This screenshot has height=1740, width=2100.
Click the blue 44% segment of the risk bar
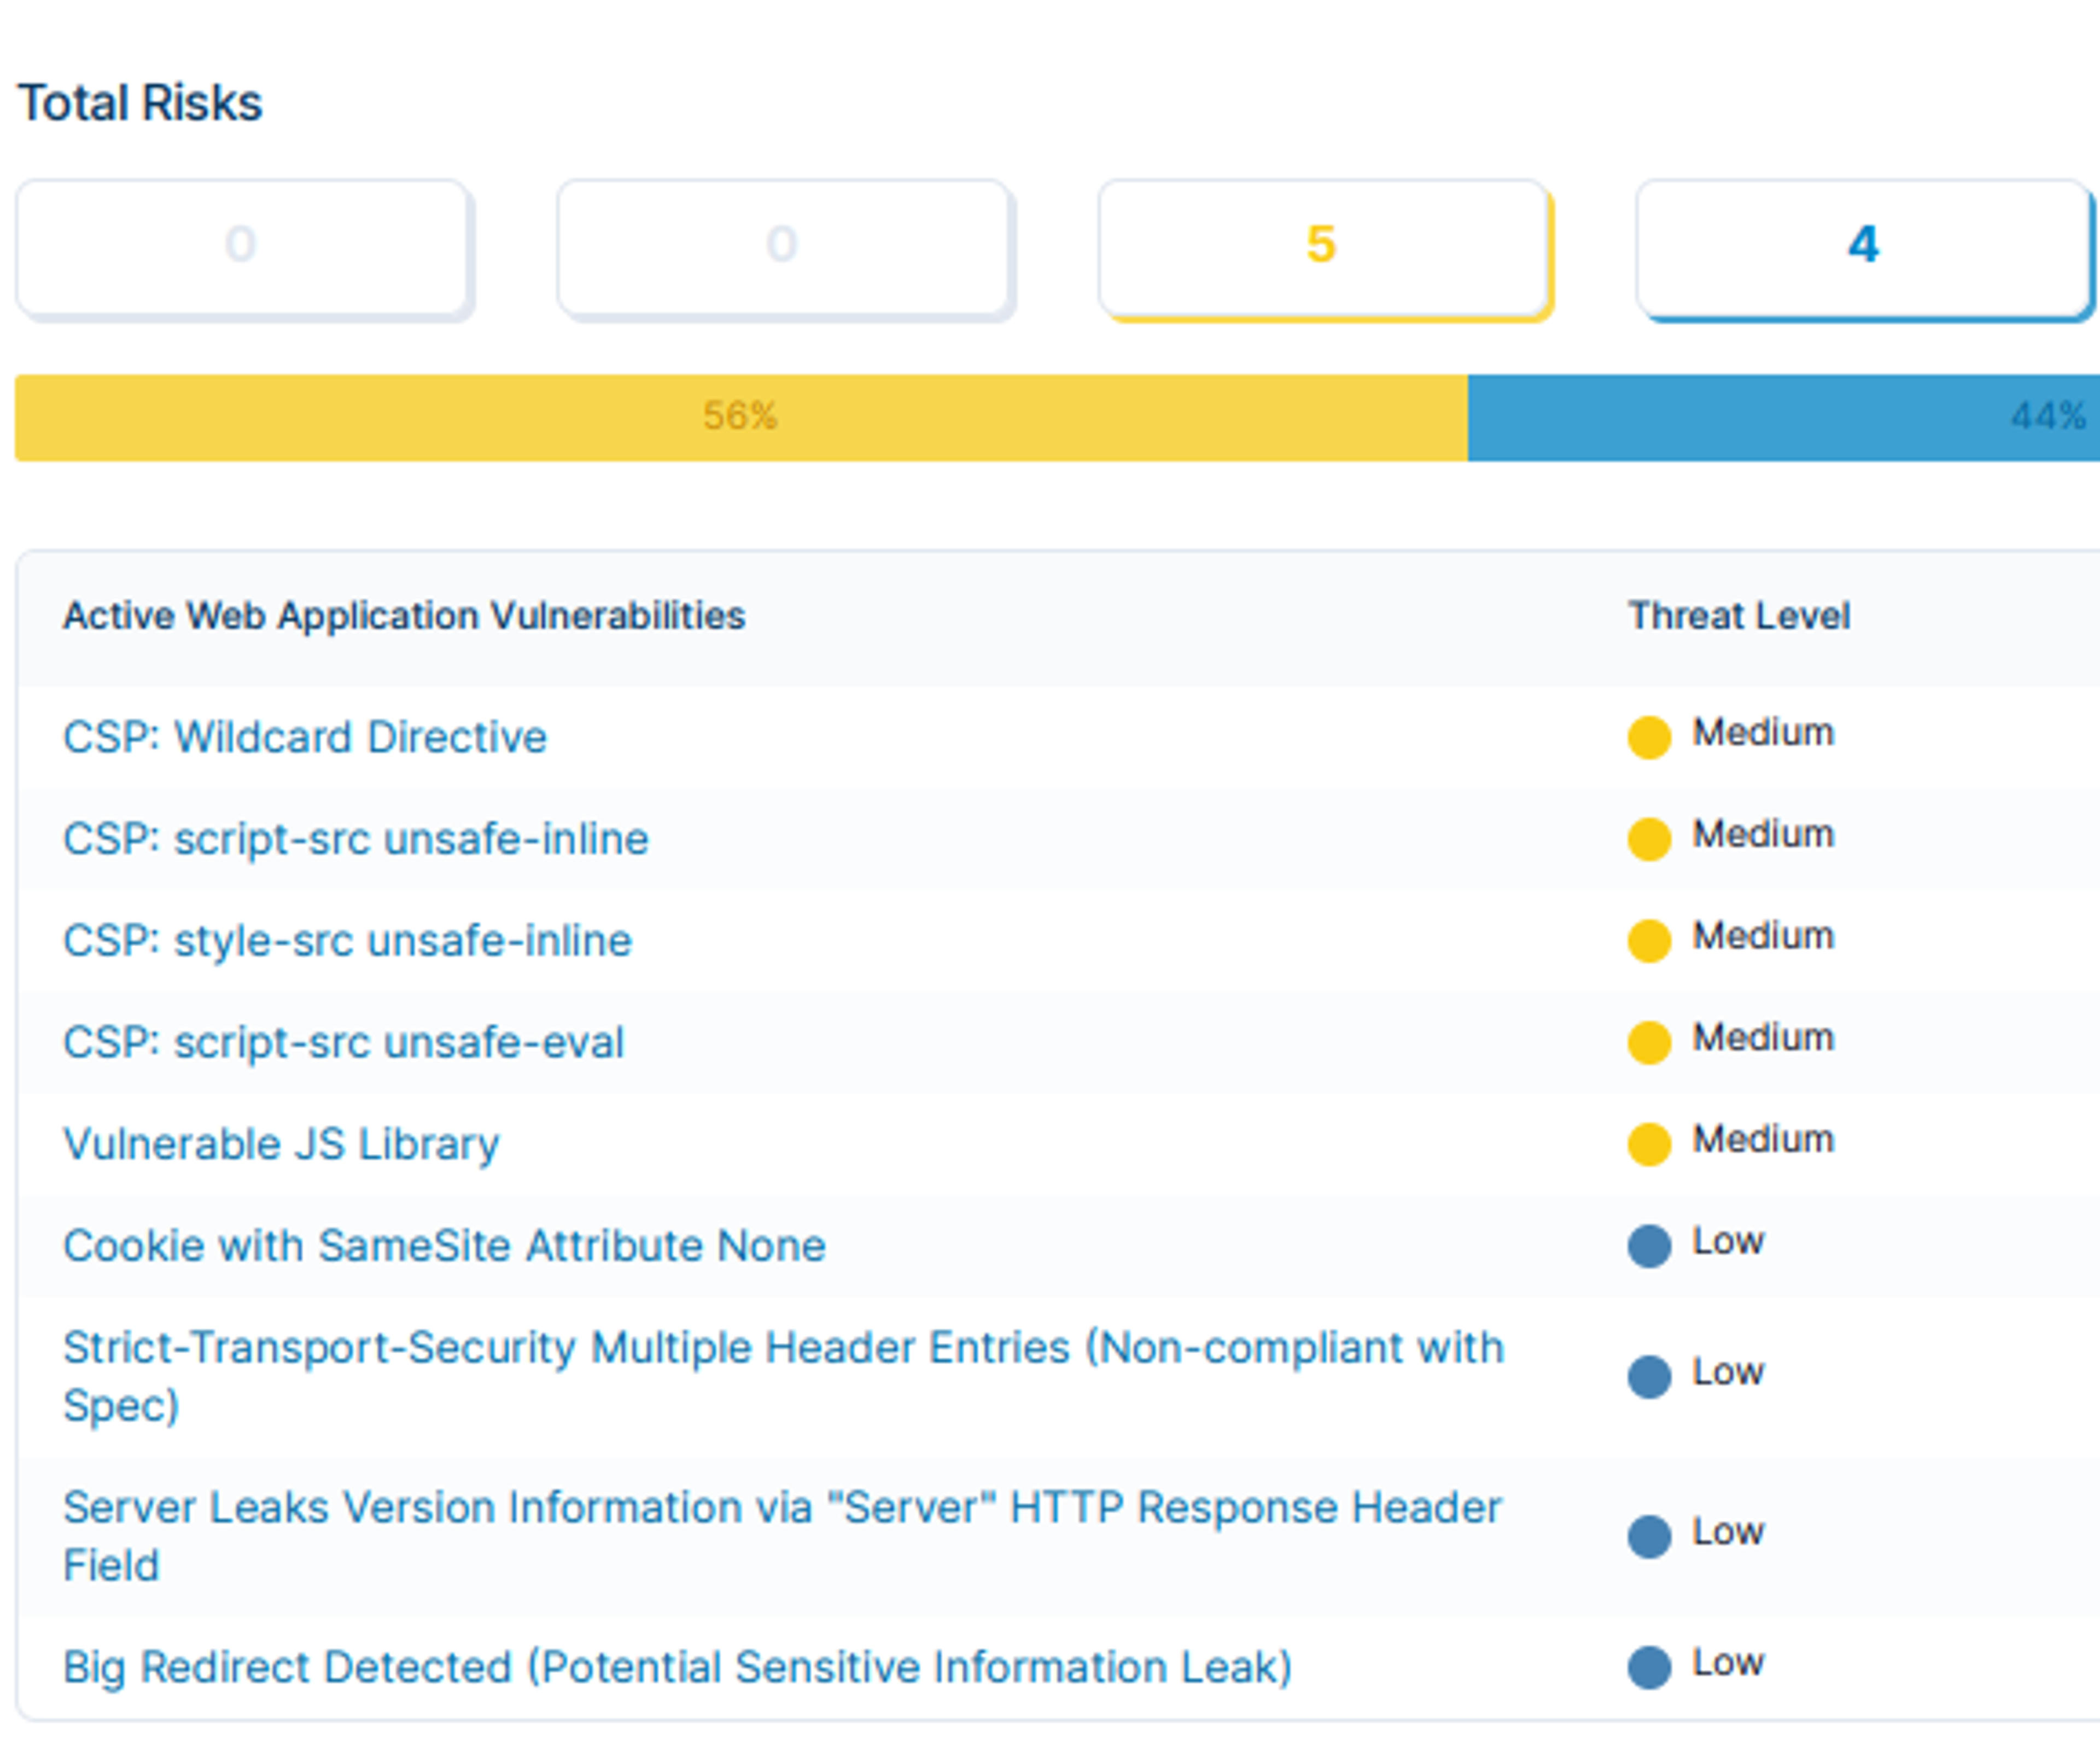coord(1784,418)
